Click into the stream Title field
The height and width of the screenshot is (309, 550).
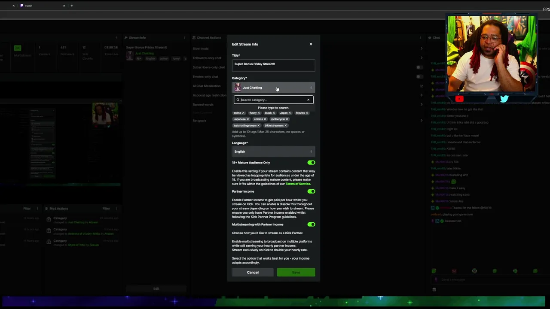273,65
